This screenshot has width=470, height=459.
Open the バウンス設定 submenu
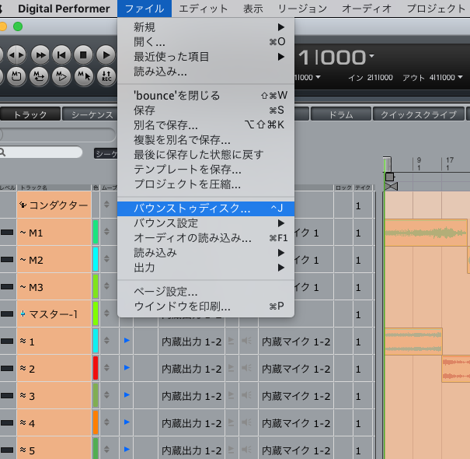point(206,223)
